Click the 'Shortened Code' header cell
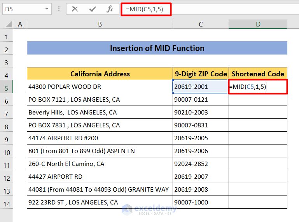The width and height of the screenshot is (299, 222). pyautogui.click(x=258, y=74)
